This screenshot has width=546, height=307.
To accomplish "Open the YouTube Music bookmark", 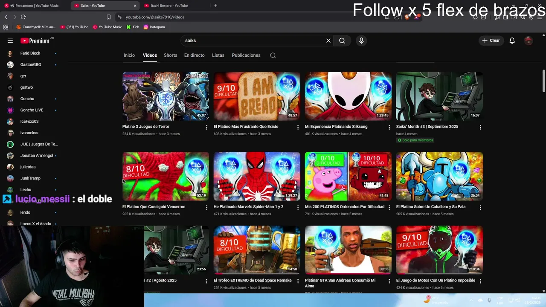I will click(107, 27).
